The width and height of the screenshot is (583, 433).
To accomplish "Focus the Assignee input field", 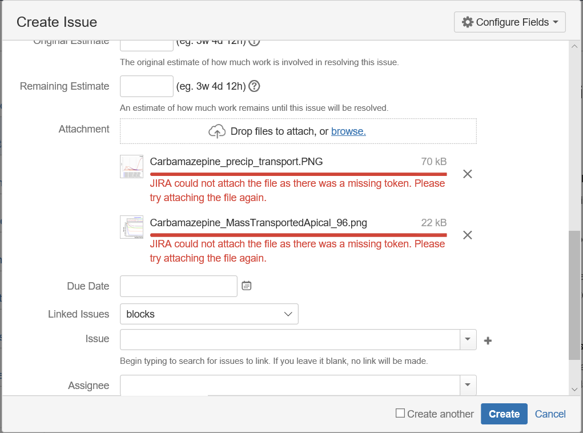I will click(x=290, y=385).
